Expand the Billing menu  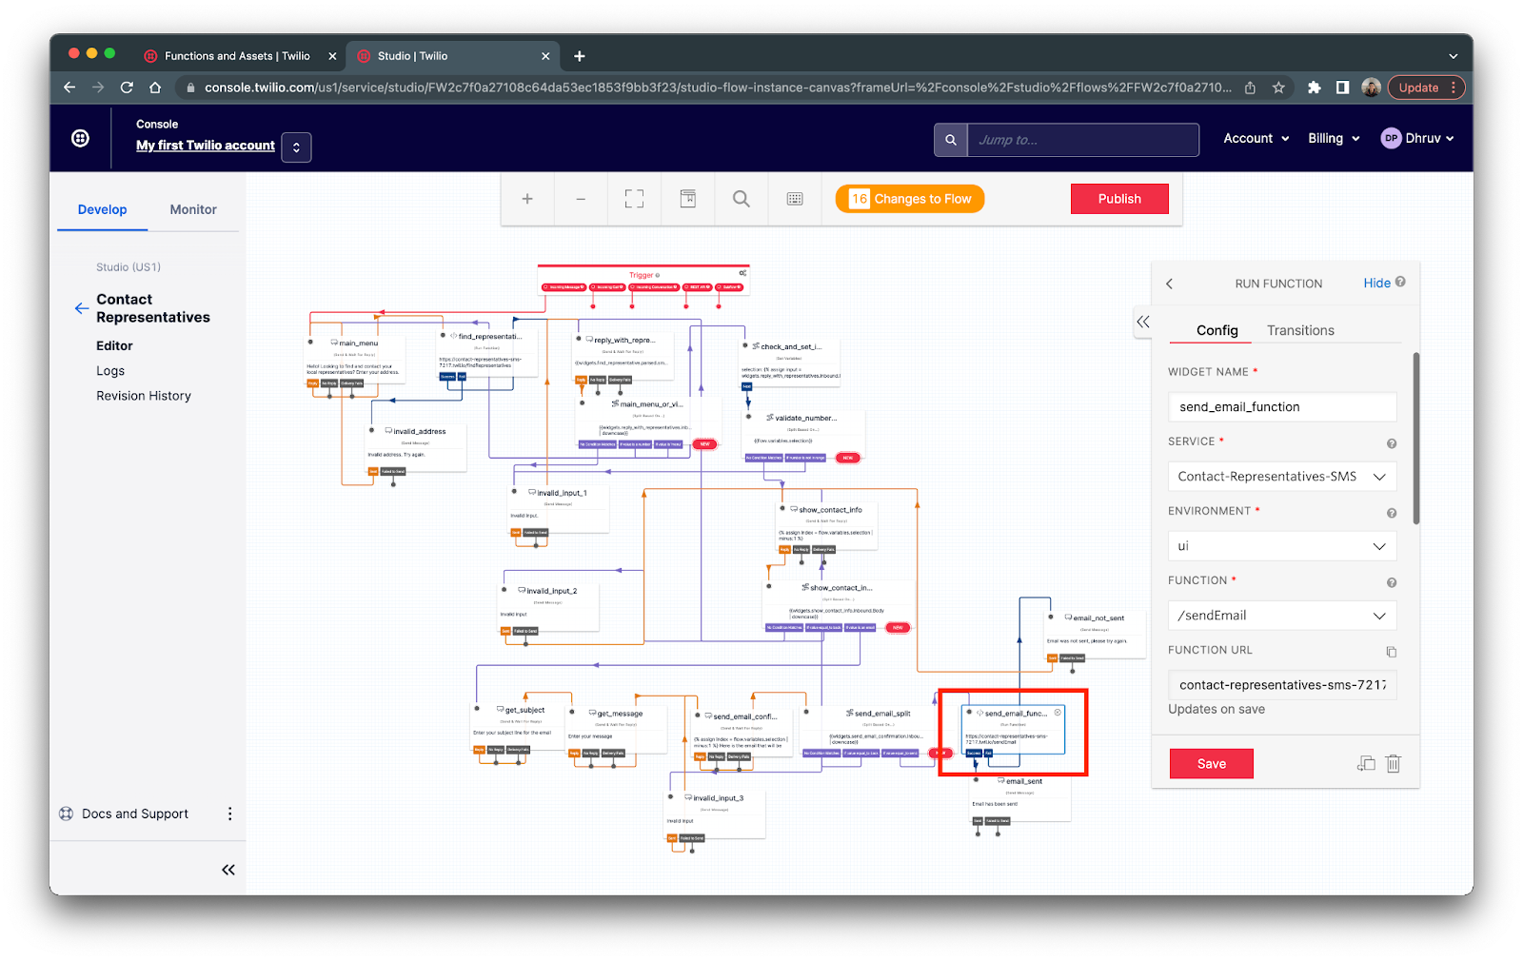point(1334,139)
